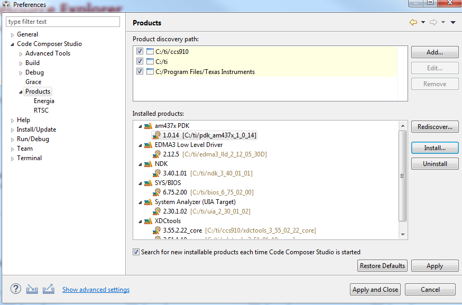Collapse the Code Composer Studio tree node

12,44
